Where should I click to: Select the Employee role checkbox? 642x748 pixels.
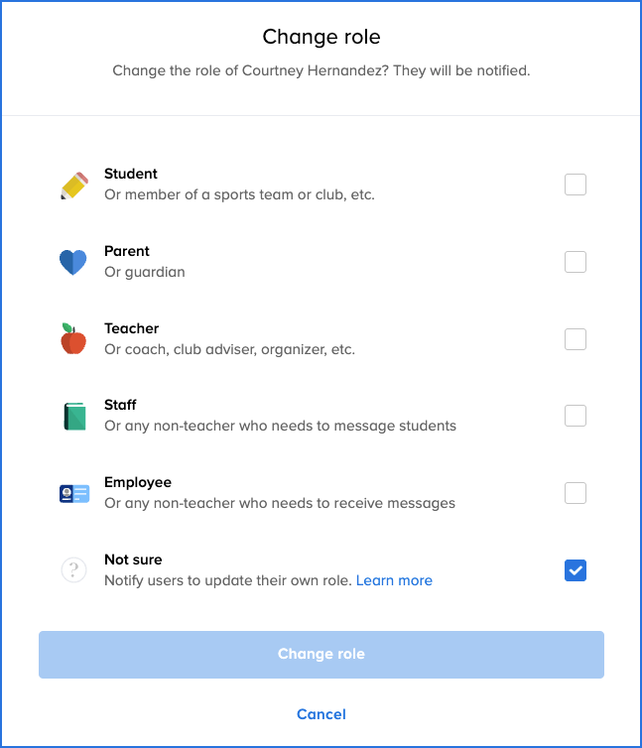(x=576, y=493)
